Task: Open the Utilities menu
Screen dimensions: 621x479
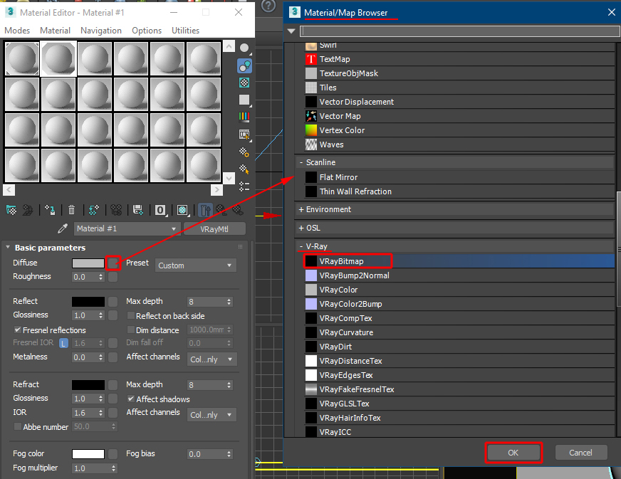Action: click(x=185, y=31)
